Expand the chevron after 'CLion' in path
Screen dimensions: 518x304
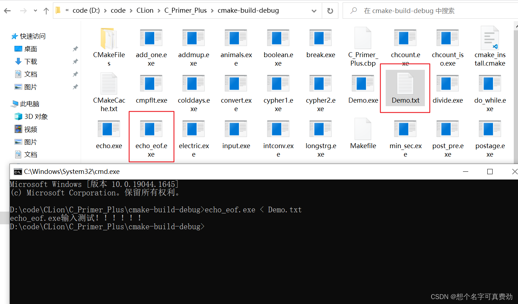(159, 11)
